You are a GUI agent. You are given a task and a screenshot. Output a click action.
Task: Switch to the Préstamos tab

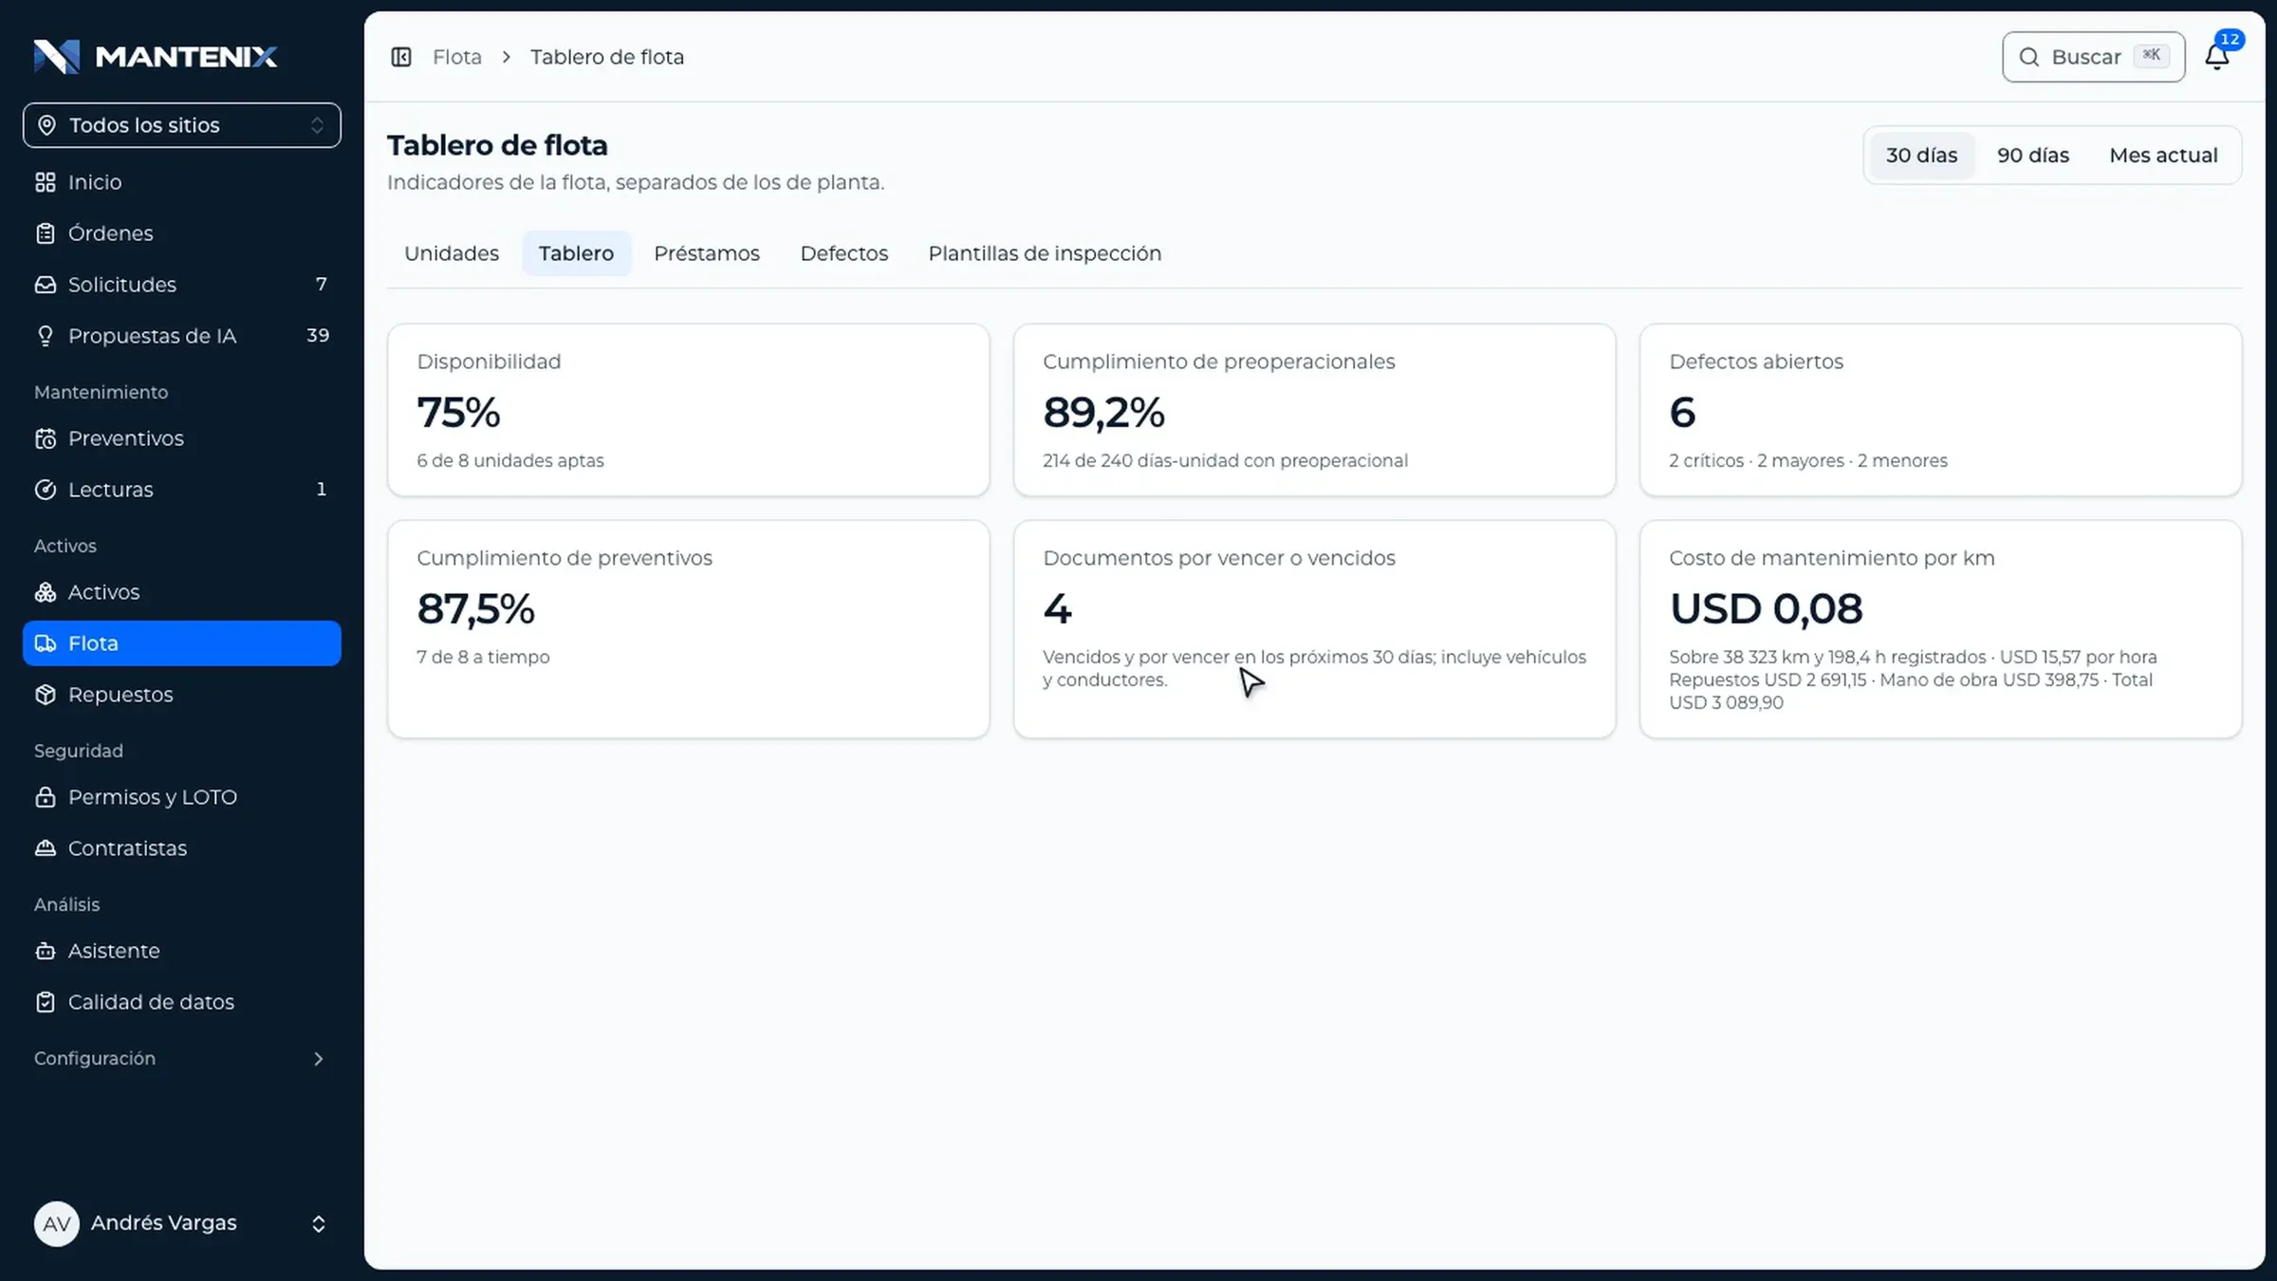tap(707, 253)
